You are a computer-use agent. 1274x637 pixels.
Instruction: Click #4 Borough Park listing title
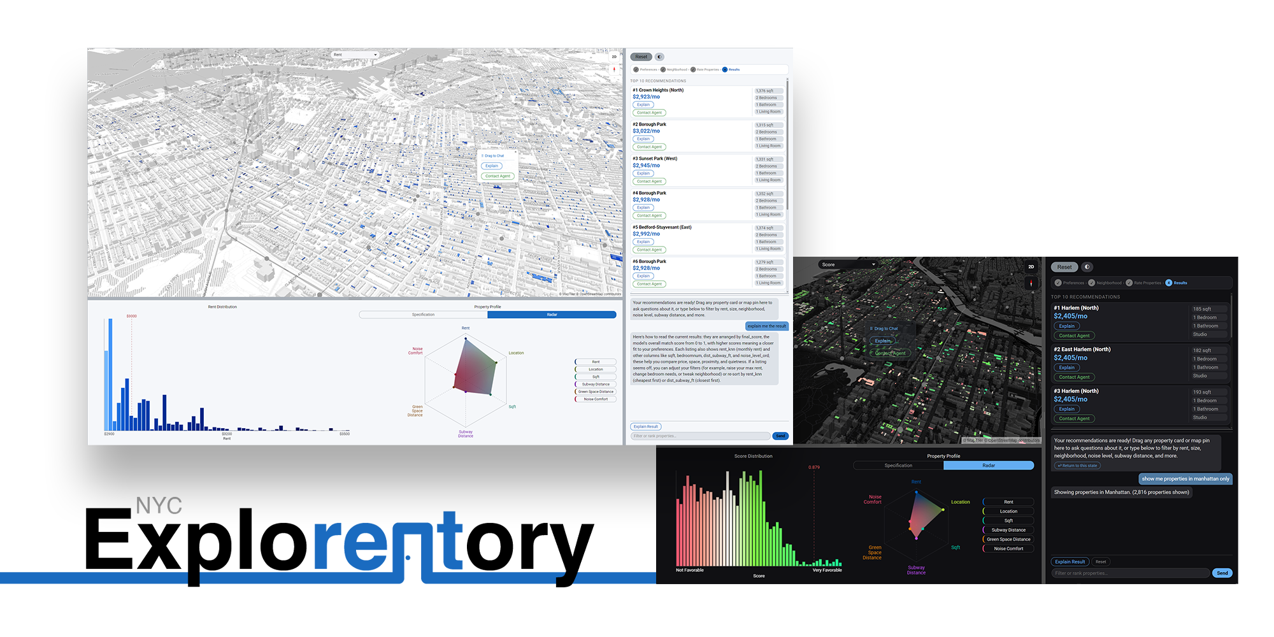pos(649,193)
